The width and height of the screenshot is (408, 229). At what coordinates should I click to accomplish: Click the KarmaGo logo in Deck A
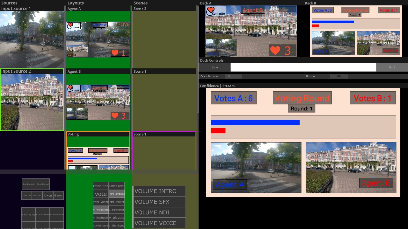[x=216, y=11]
